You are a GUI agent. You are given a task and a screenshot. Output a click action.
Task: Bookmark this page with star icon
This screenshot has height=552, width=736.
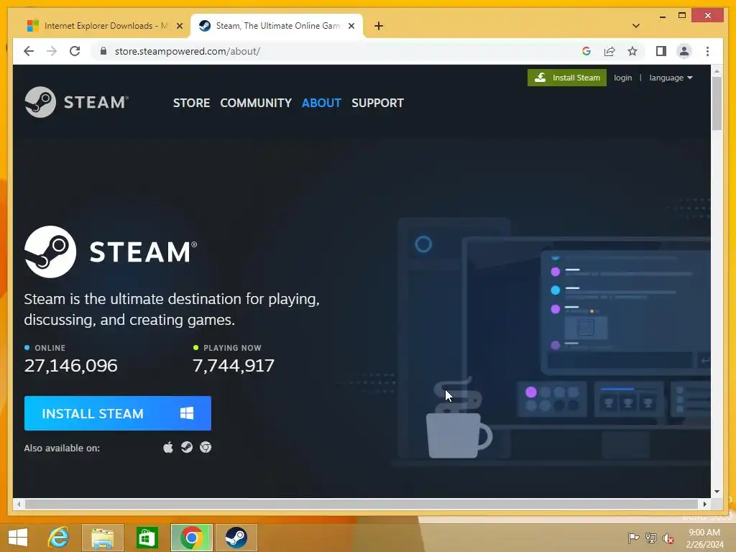tap(632, 51)
